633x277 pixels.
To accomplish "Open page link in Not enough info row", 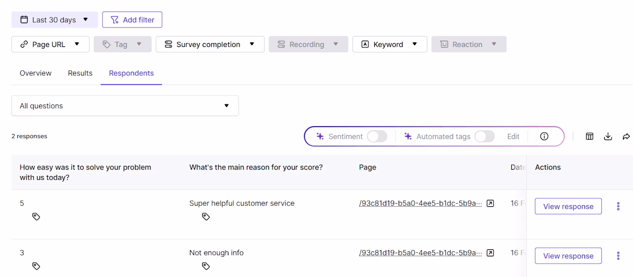I will pyautogui.click(x=420, y=253).
